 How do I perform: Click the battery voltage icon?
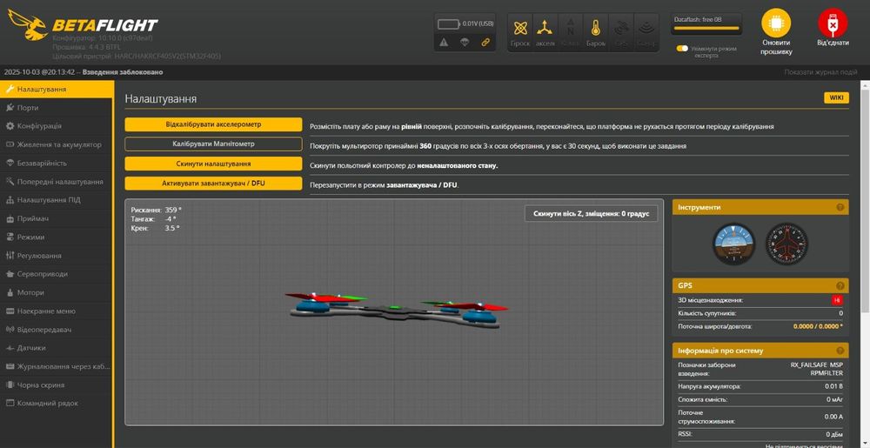[x=449, y=23]
